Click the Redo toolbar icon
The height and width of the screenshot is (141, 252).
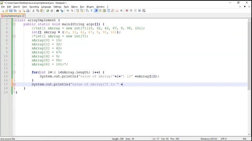[52, 11]
